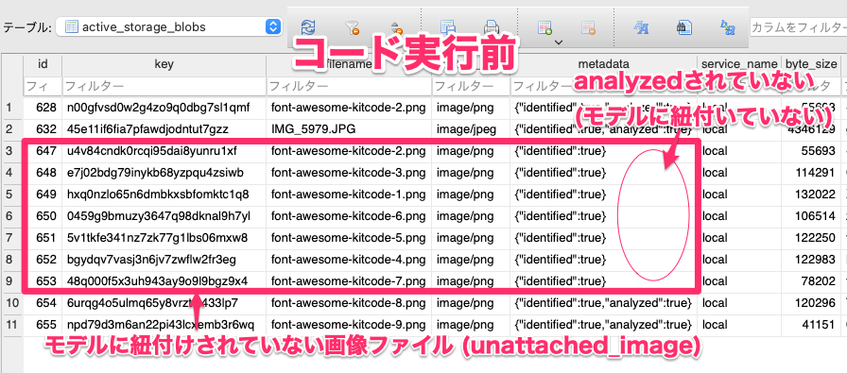The height and width of the screenshot is (373, 847).
Task: Delete the current record
Action: 588,27
